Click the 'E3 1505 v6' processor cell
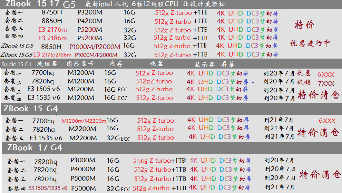This screenshot has width=342, height=193. coord(43,89)
